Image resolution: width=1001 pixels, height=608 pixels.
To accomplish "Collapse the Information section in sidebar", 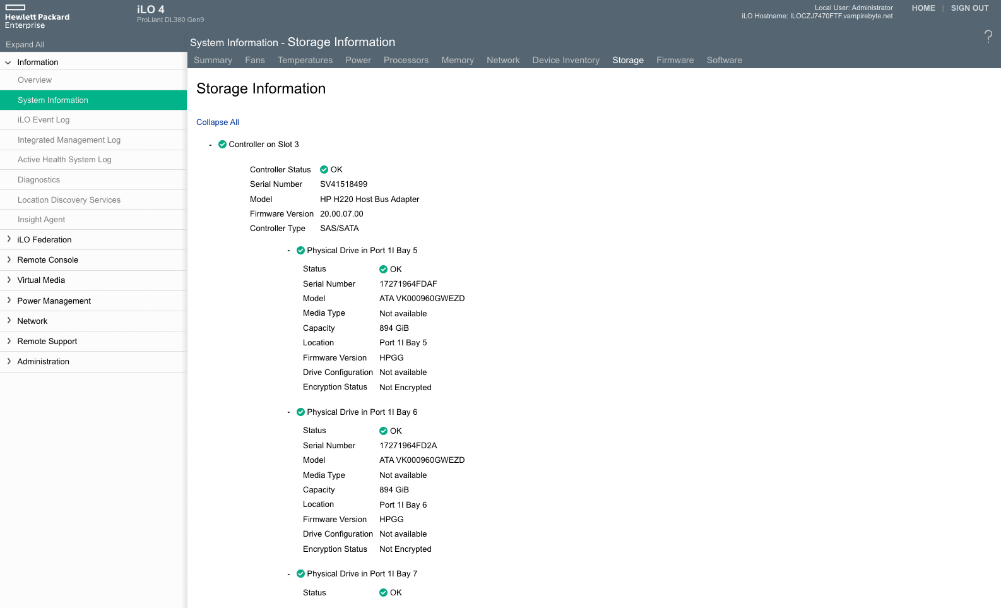I will [8, 63].
